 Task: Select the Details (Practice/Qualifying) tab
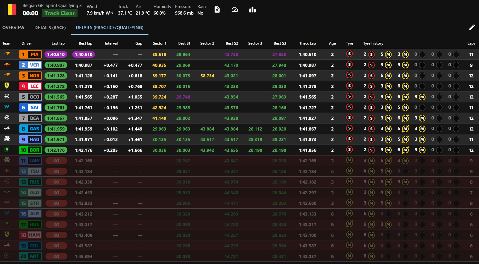click(x=110, y=28)
